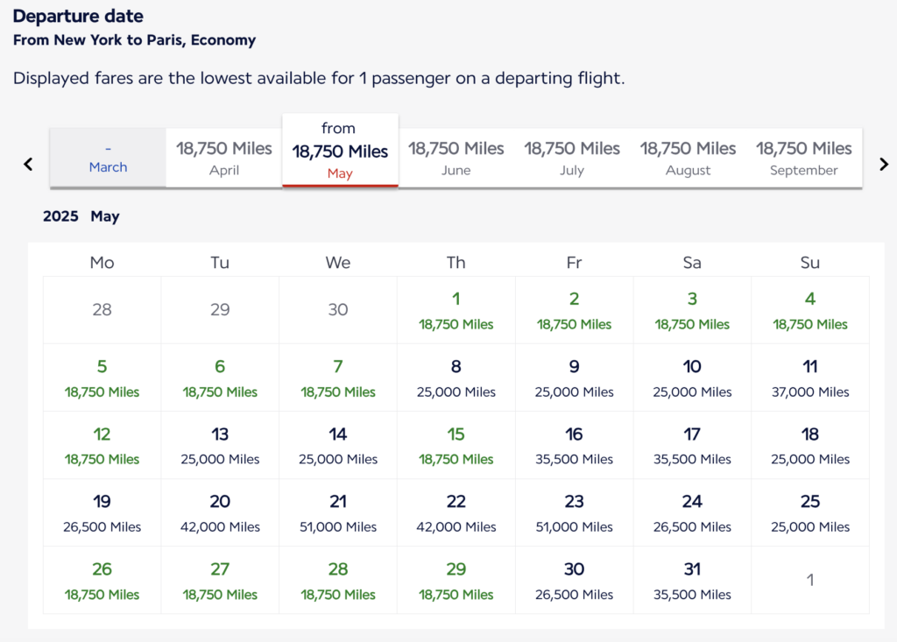Choose the August month tab
The image size is (897, 642).
coord(689,158)
